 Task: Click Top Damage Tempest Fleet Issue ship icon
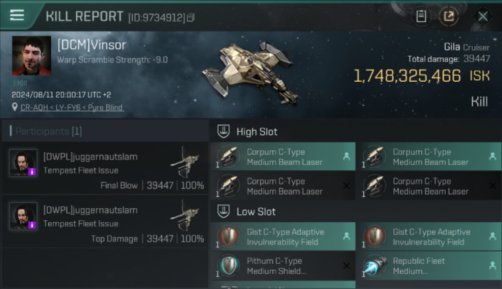185,216
